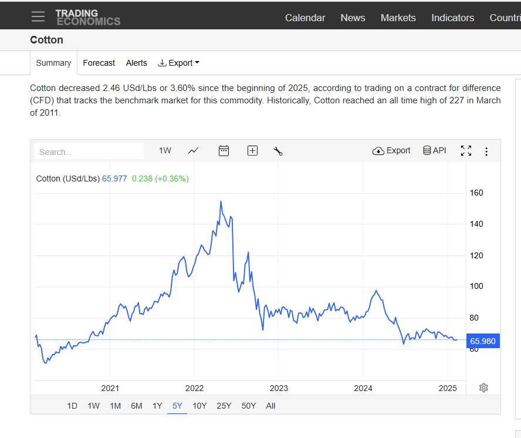Switch to the Forecast tab
The image size is (521, 438).
(x=99, y=63)
